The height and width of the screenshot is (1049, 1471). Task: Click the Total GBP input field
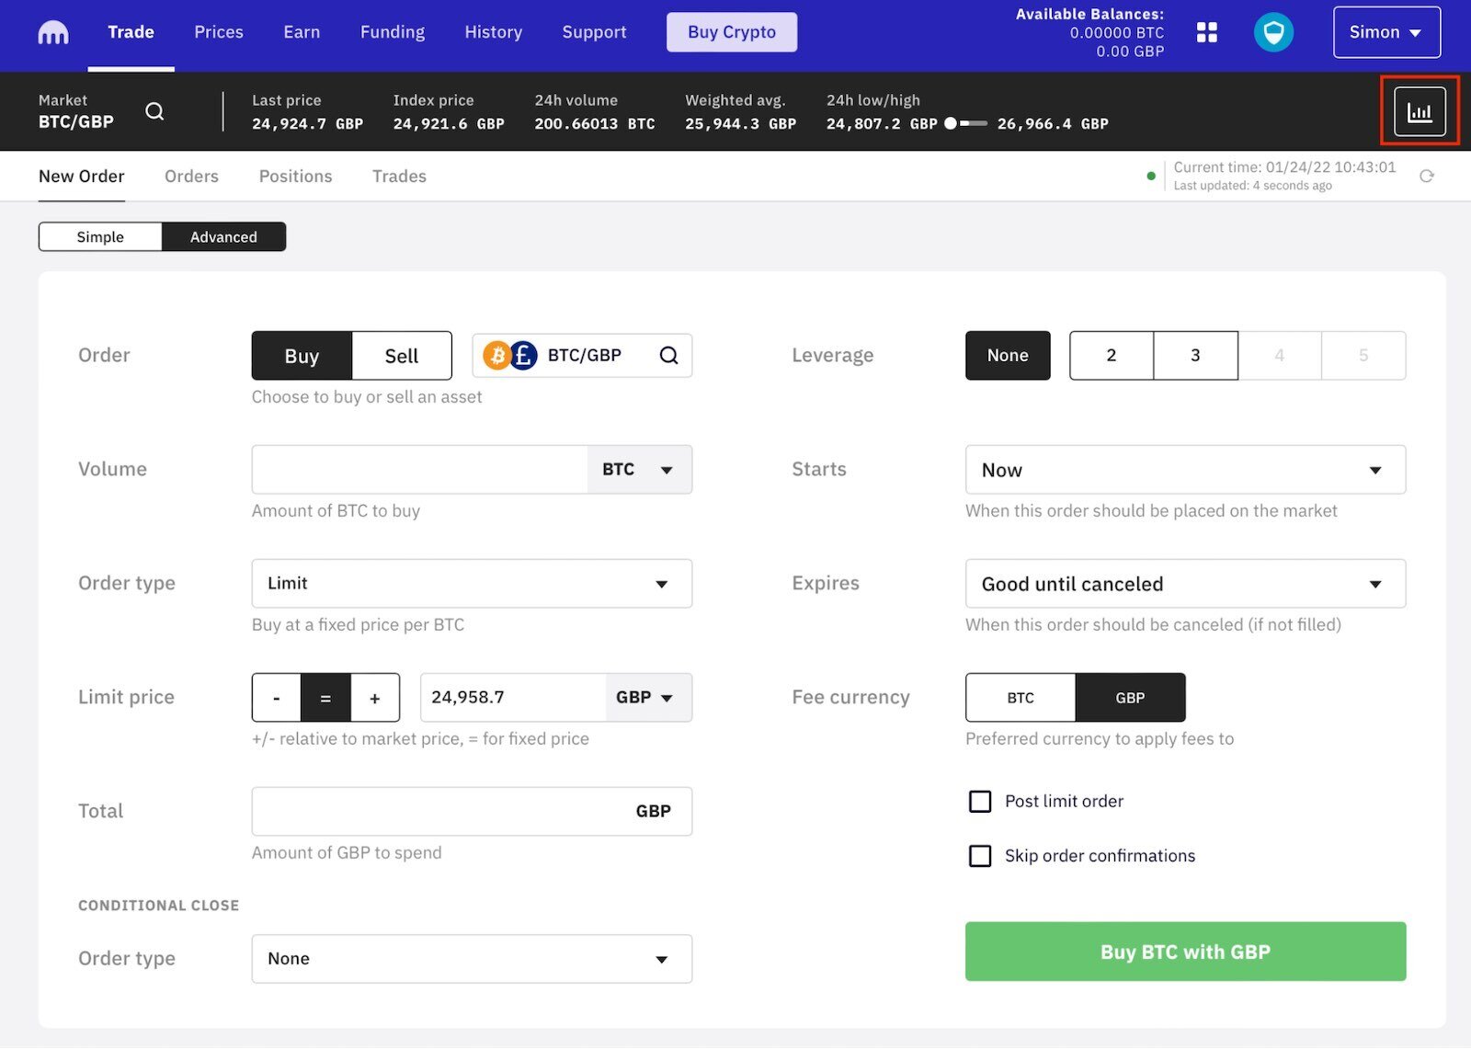(x=472, y=812)
